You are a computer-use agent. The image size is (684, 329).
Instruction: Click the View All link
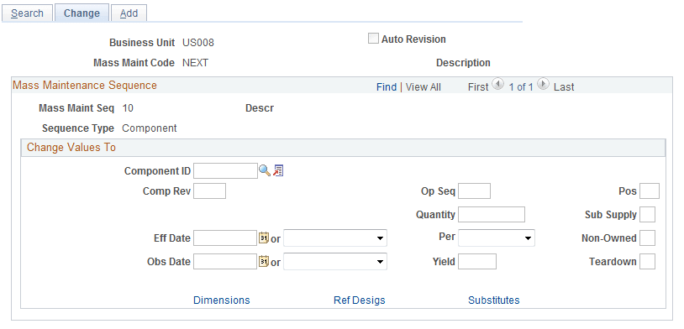424,87
